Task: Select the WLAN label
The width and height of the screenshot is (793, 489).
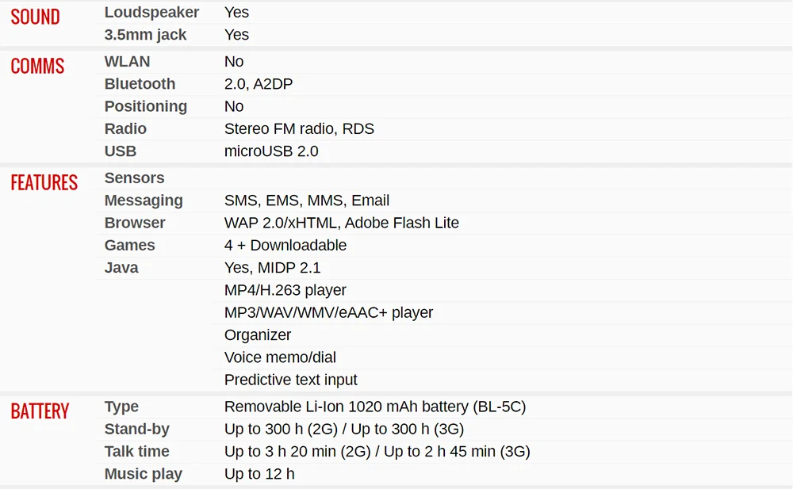Action: (x=127, y=61)
